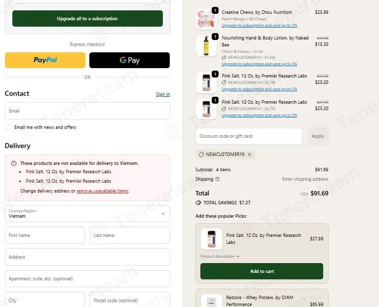
Task: Open the Sign in link
Action: (163, 94)
